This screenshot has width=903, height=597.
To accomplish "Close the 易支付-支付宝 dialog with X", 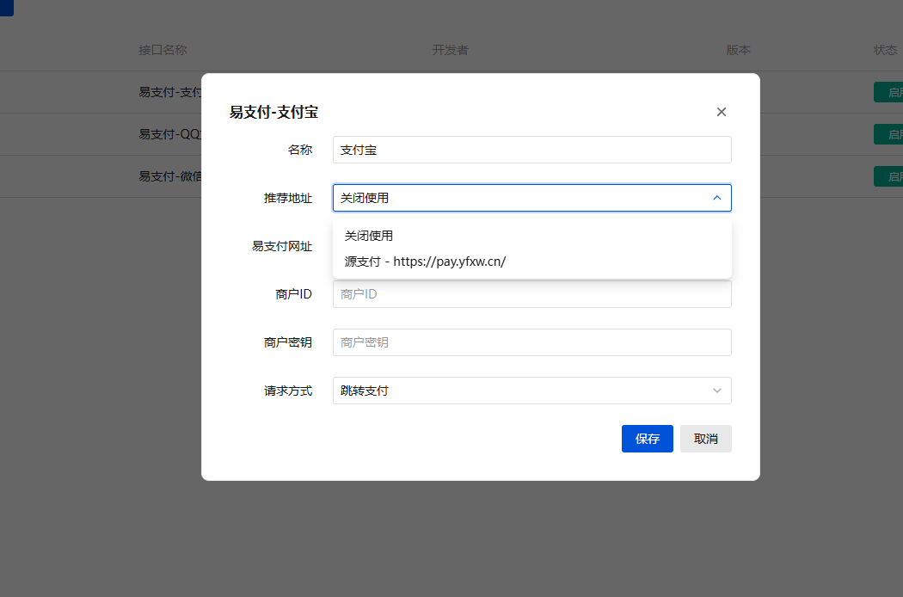I will click(x=721, y=112).
